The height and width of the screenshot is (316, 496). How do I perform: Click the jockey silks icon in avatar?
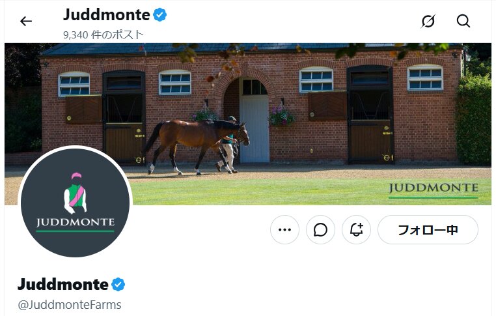(76, 193)
